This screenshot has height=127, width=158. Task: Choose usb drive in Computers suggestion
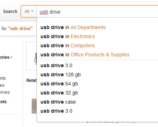(98, 45)
